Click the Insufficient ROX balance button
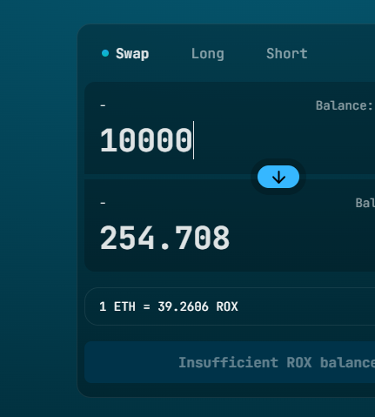375x417 pixels. (230, 362)
